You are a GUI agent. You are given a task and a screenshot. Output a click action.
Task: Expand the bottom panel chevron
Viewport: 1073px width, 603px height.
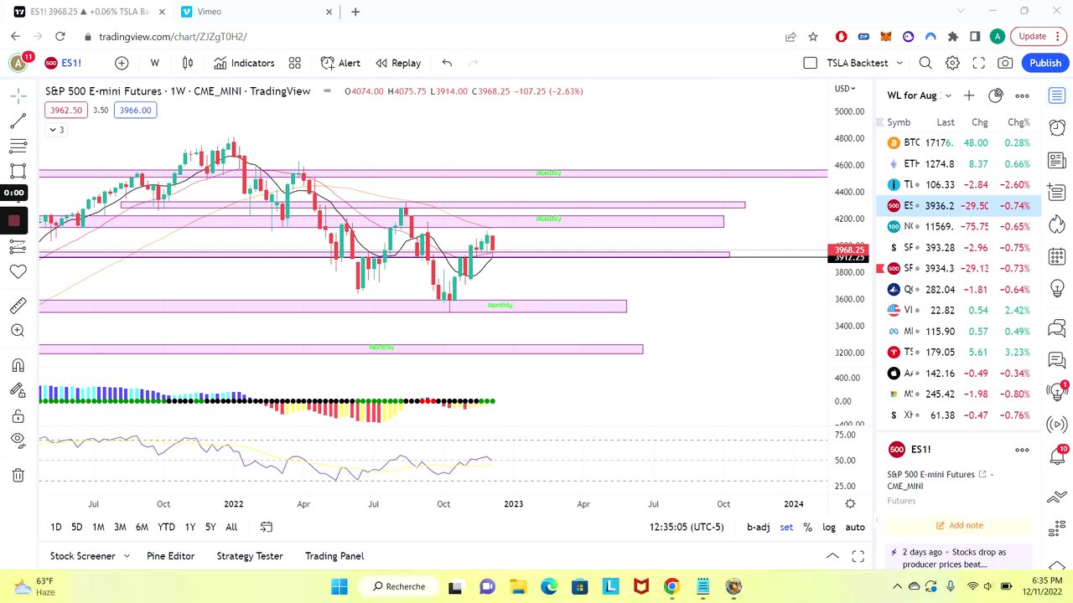click(832, 556)
